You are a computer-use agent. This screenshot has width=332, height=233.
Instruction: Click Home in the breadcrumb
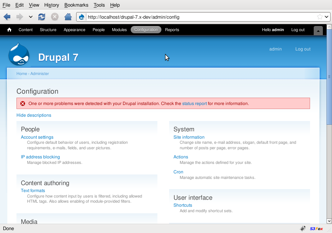[22, 74]
